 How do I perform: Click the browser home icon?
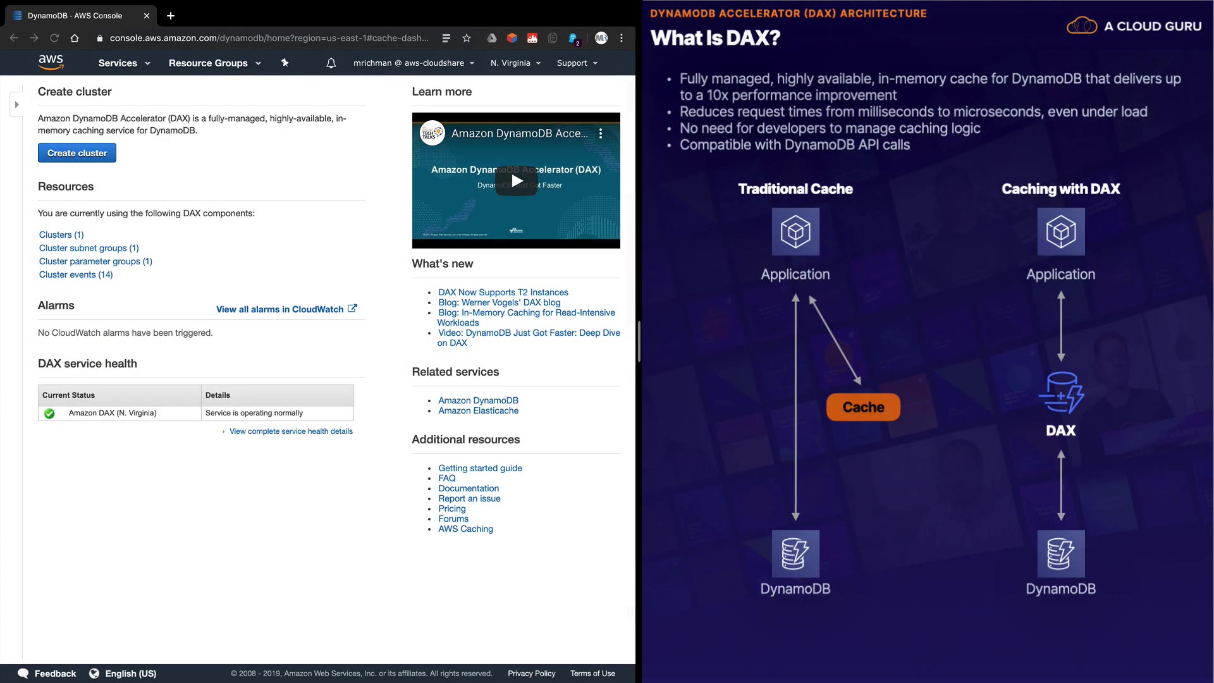click(x=75, y=38)
